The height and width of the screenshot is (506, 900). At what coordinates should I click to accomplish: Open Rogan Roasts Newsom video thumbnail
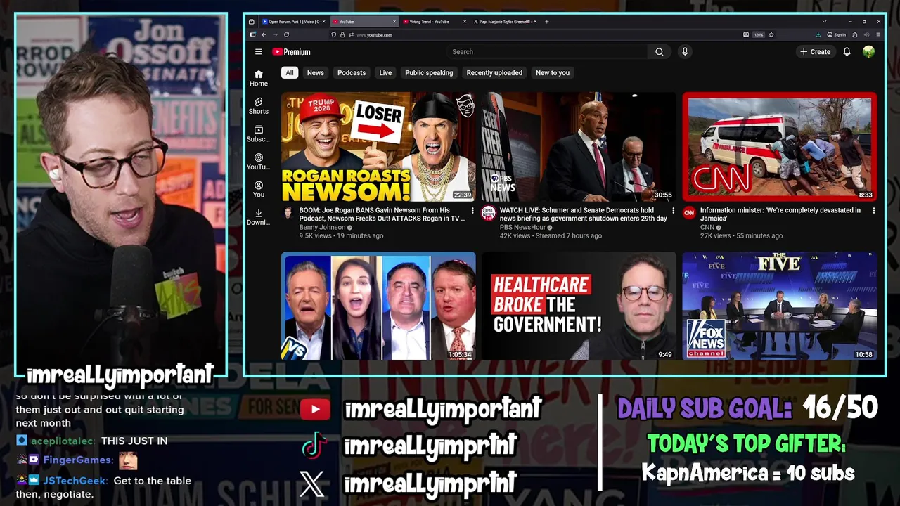[x=378, y=147]
